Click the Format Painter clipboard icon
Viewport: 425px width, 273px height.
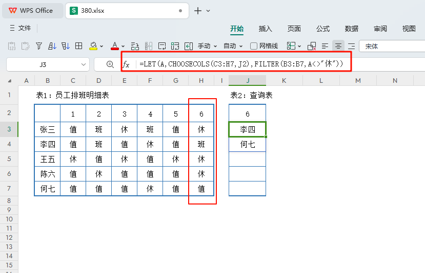(x=25, y=46)
